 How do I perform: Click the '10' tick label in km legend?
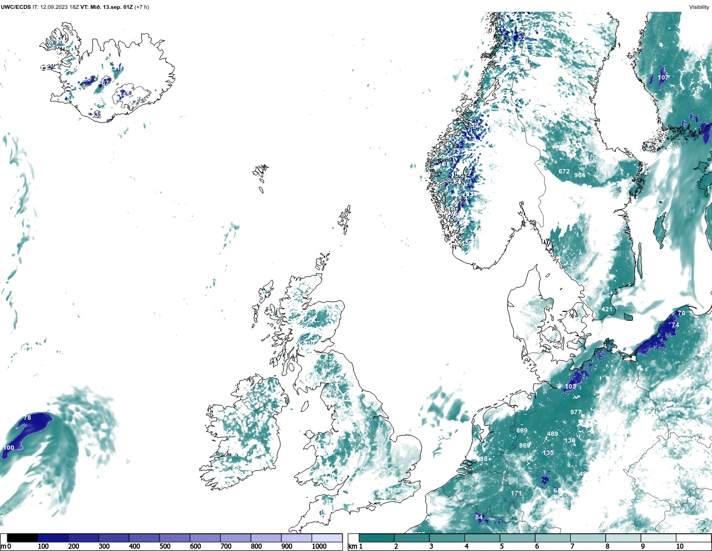click(x=680, y=547)
